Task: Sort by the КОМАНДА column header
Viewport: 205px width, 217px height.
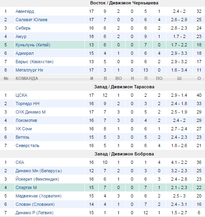Action: 27,78
